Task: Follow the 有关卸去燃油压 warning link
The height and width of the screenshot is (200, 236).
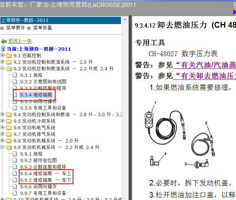Action: tap(204, 76)
